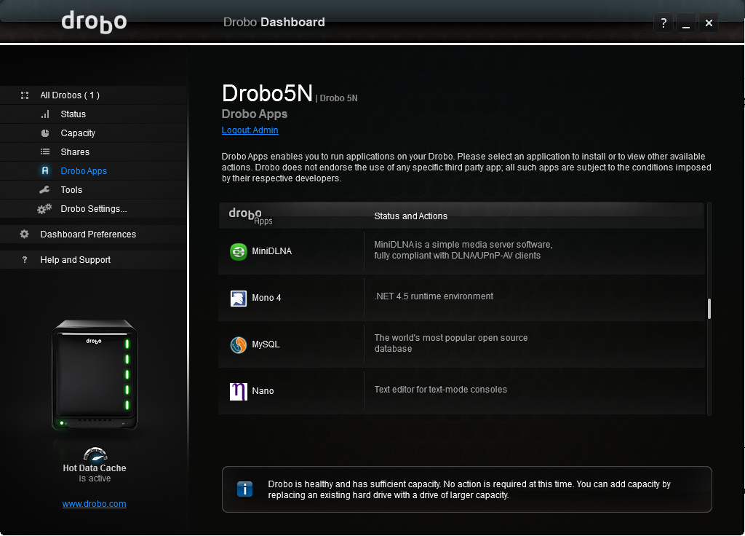
Task: Click the apps list scrollbar thumb
Action: (709, 309)
